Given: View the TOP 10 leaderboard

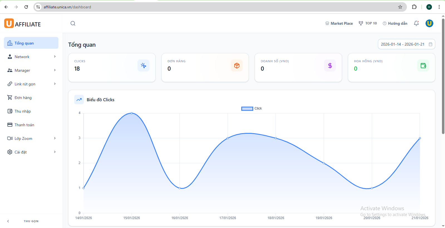Looking at the screenshot, I should pos(368,23).
